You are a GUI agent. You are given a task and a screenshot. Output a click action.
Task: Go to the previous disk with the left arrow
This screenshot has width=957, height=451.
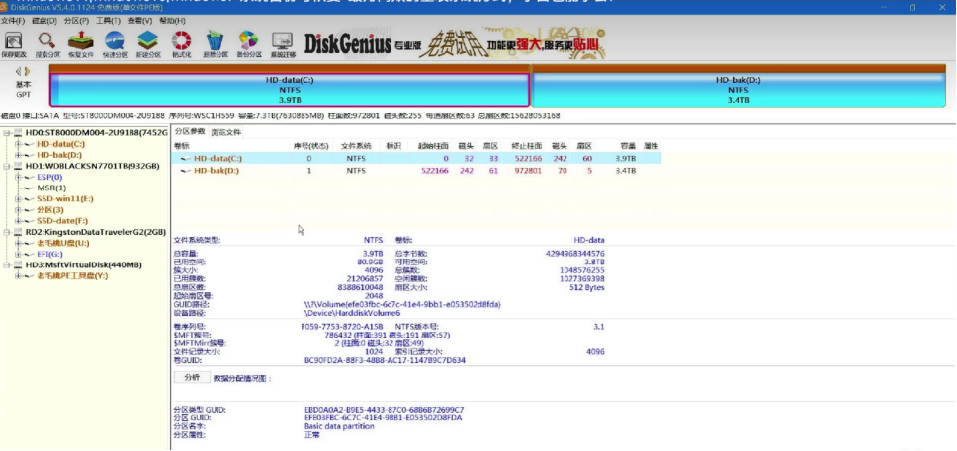click(19, 71)
